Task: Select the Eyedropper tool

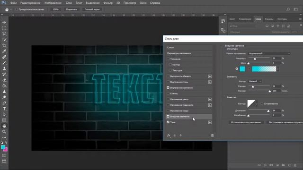Action: tap(4, 51)
